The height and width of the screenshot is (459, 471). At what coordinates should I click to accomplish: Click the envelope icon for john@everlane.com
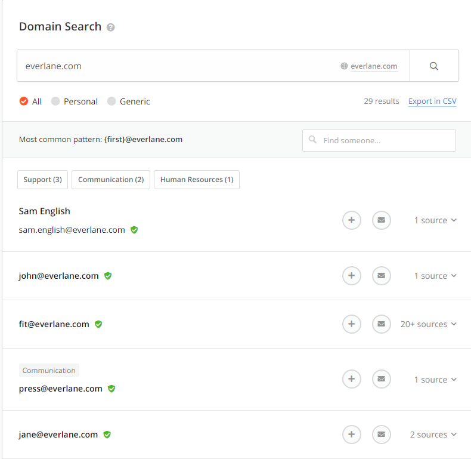pyautogui.click(x=381, y=276)
